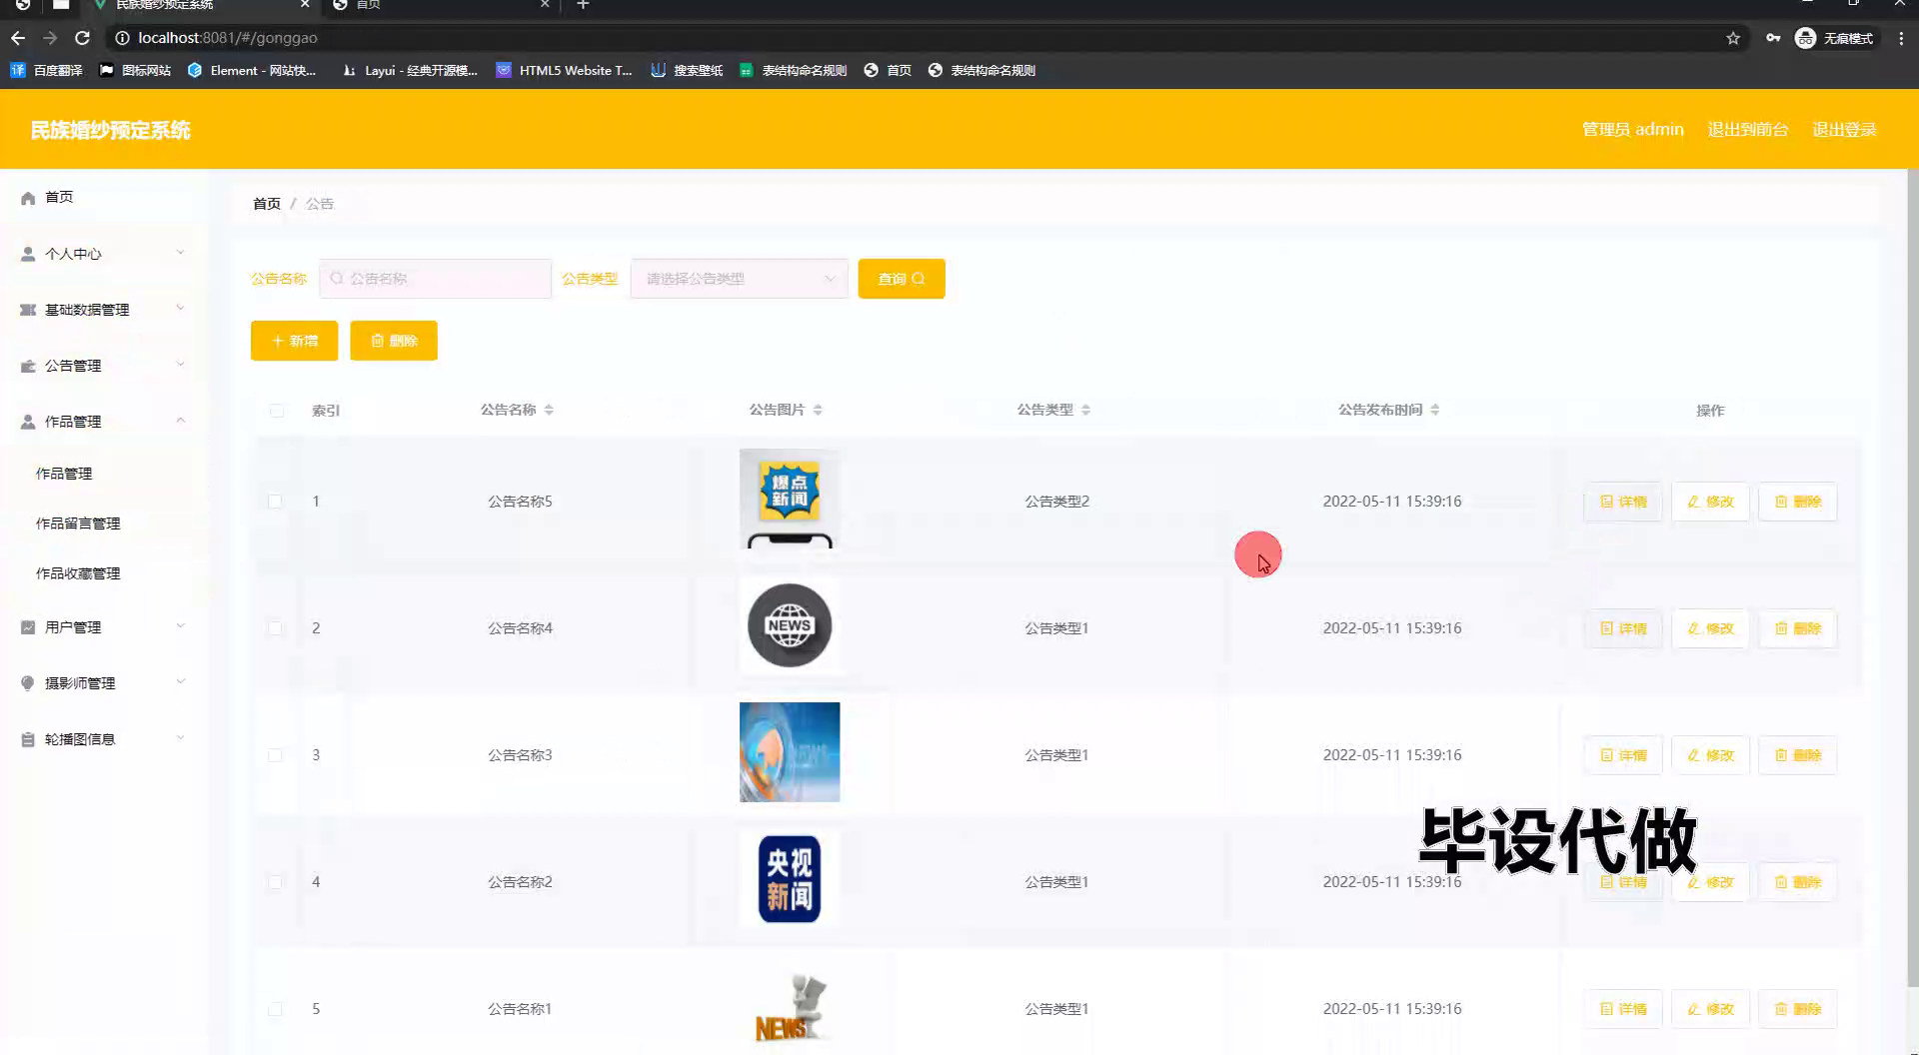1919x1055 pixels.
Task: Click the 公告管理 sidebar icon
Action: [28, 366]
